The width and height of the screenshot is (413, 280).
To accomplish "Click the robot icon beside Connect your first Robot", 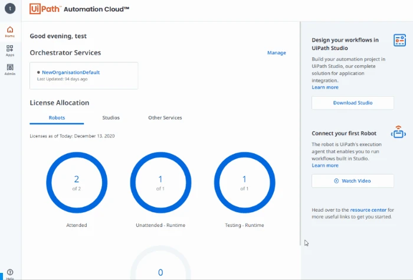I will 398,132.
